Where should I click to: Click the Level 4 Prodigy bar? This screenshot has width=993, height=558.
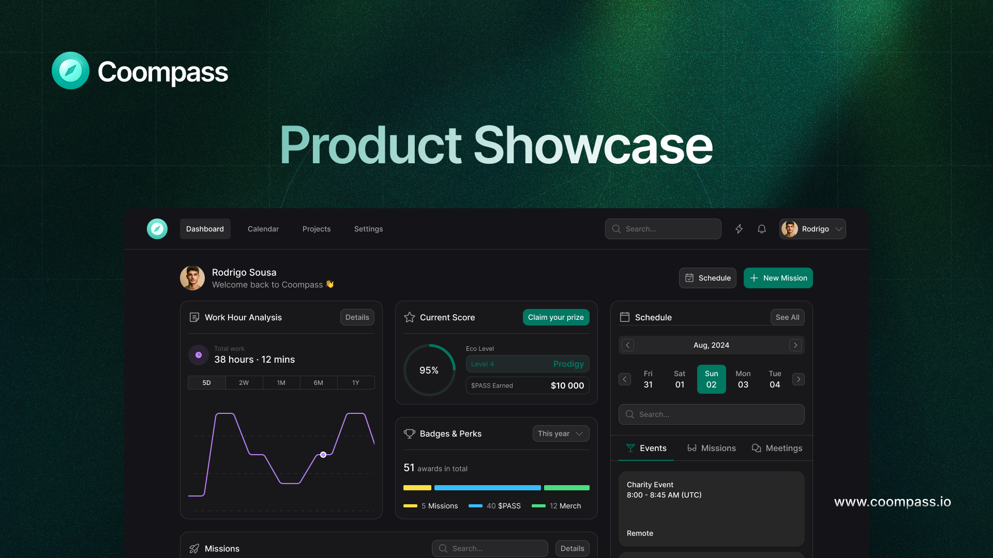coord(528,364)
